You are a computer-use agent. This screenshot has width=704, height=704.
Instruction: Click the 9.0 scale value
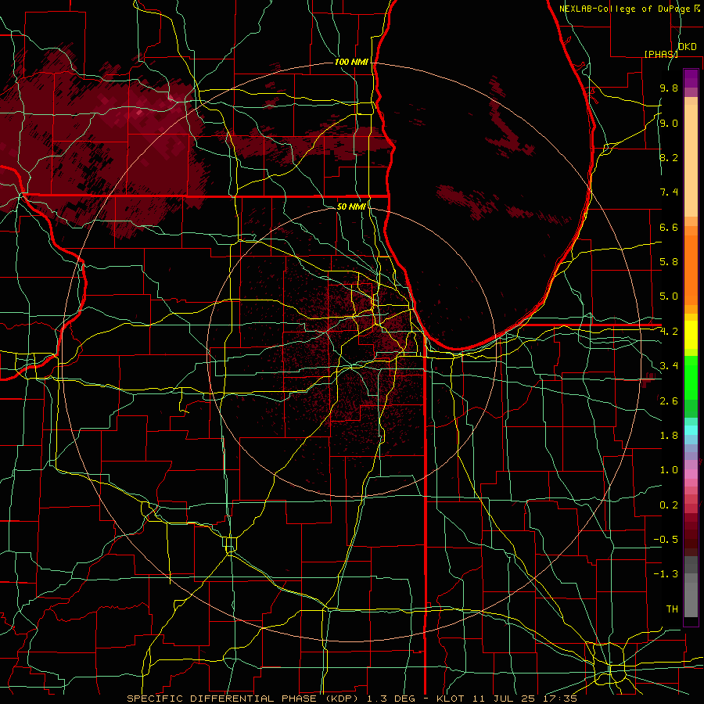click(x=669, y=123)
